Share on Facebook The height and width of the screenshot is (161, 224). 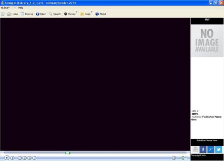point(203,149)
